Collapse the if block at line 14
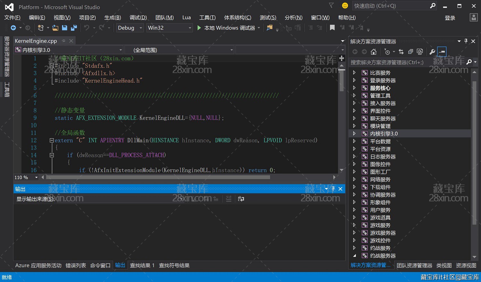The image size is (481, 282). [52, 155]
